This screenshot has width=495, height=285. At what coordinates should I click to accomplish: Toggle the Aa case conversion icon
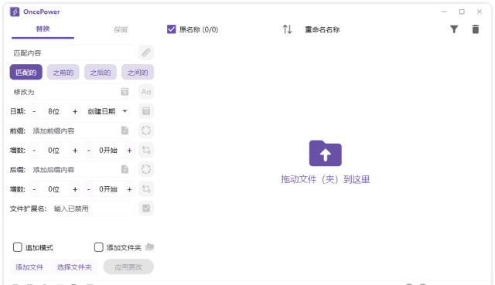tap(146, 92)
